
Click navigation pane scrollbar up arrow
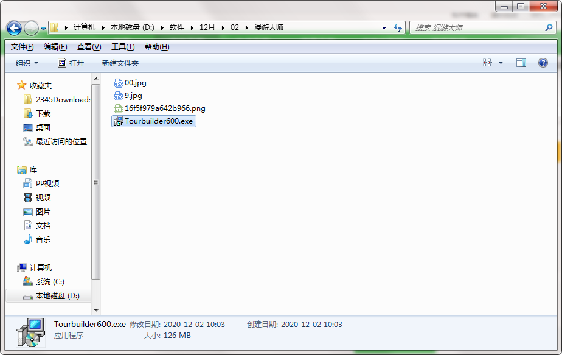(95, 79)
